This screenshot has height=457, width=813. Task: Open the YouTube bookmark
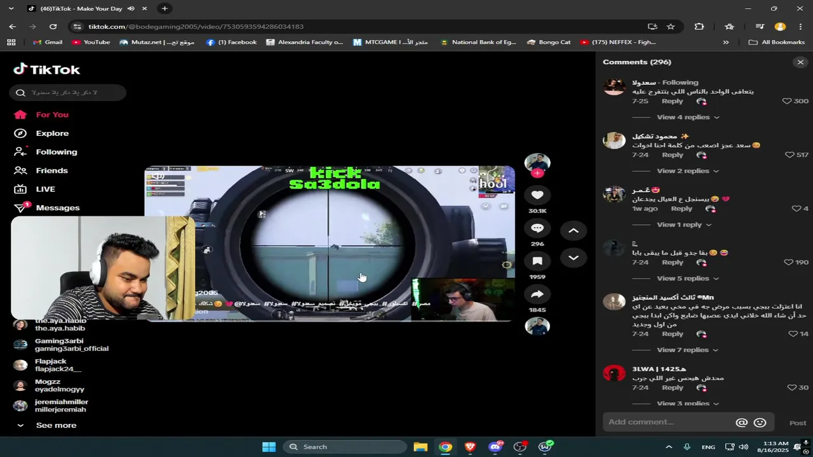91,43
